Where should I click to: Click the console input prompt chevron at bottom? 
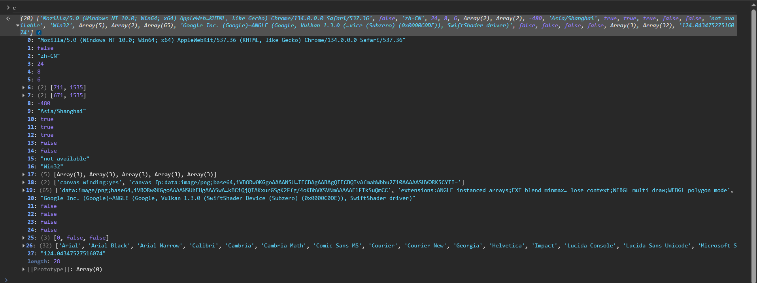click(6, 280)
